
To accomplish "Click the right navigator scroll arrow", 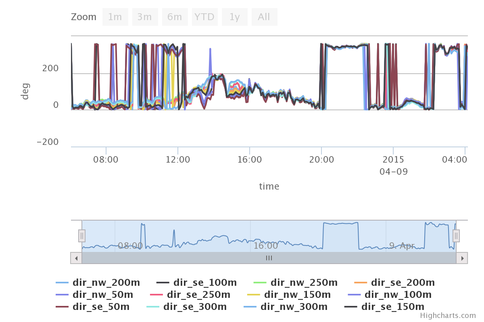I will (x=462, y=258).
